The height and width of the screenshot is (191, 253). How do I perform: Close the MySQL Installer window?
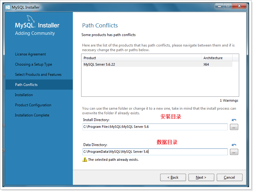[239, 6]
